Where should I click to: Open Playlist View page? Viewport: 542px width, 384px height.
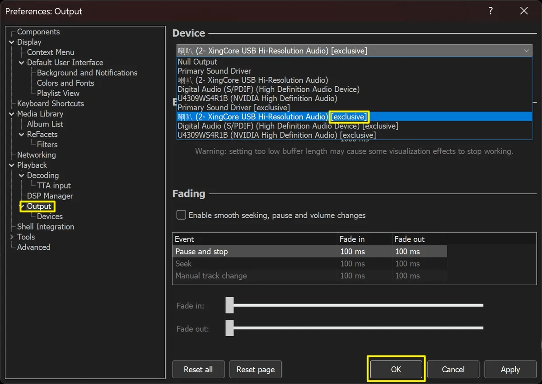coord(58,94)
